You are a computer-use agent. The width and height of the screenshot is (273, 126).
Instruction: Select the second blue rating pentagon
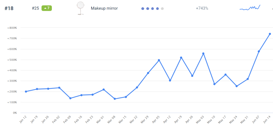[x=148, y=9]
